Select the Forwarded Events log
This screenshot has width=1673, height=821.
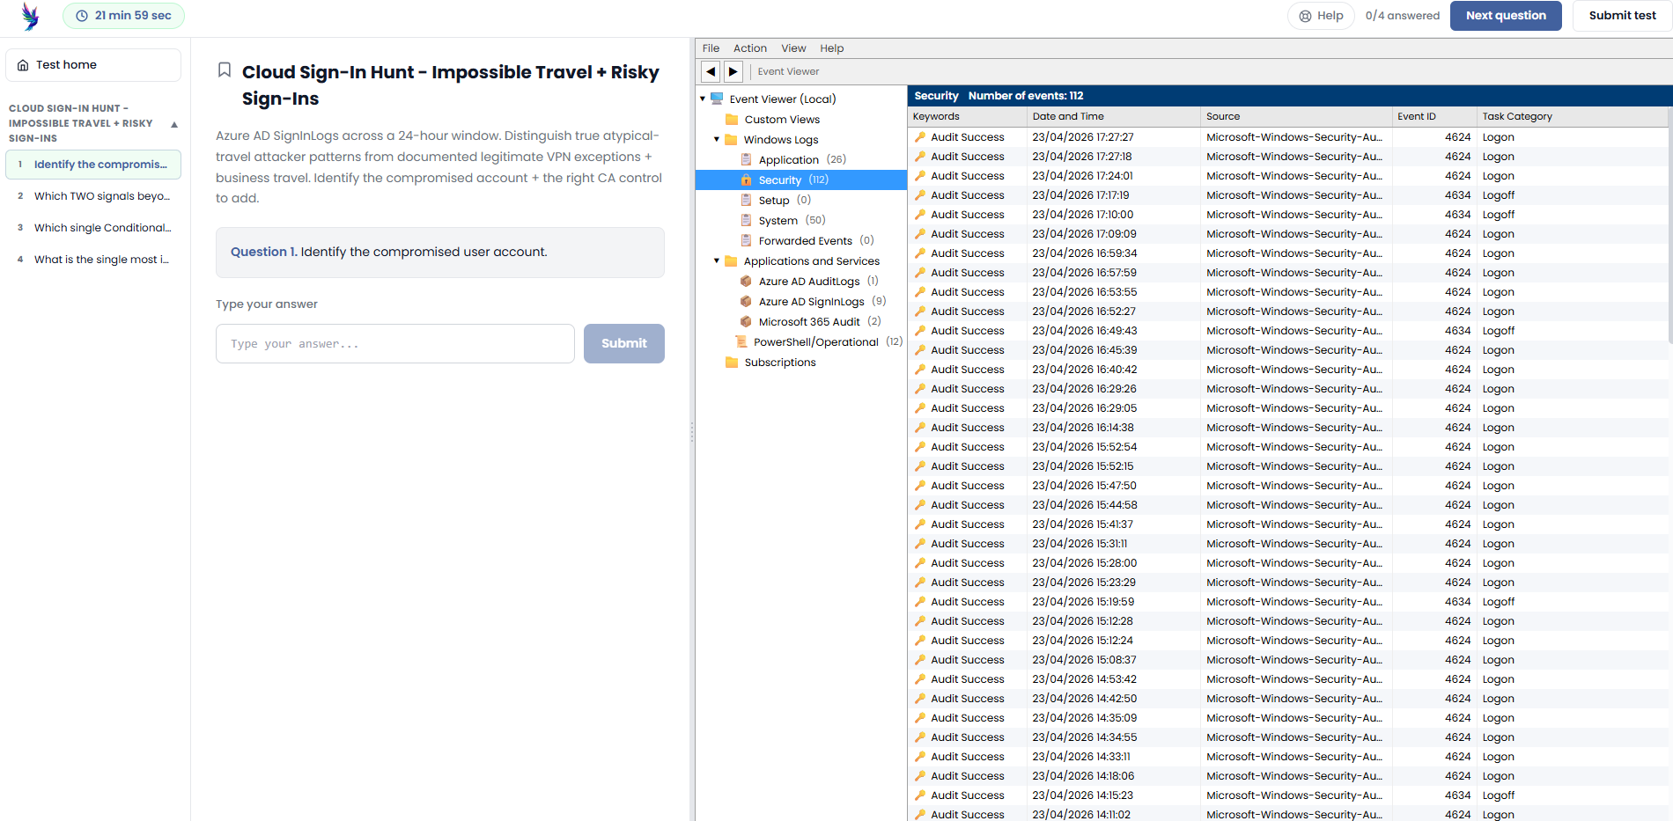click(x=806, y=241)
